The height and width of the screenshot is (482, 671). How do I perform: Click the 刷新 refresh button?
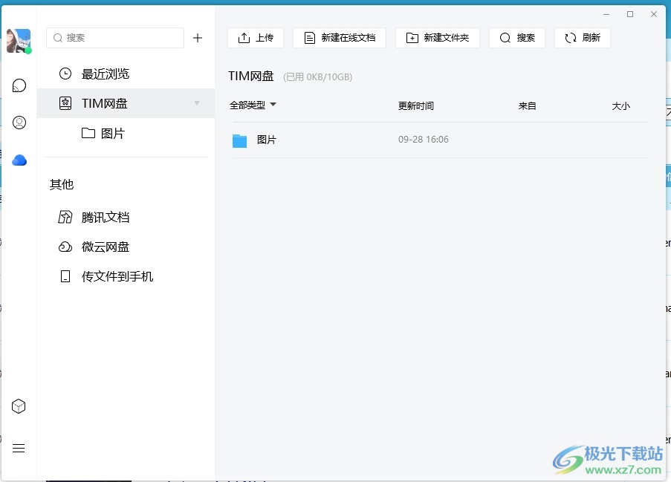pos(583,38)
